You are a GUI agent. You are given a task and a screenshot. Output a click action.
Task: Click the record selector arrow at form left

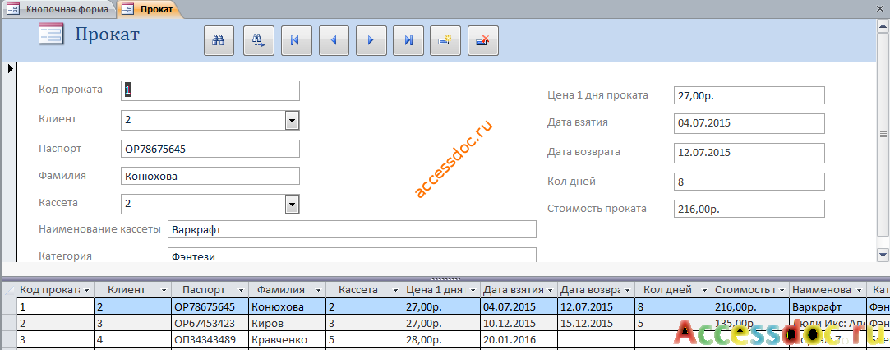10,69
